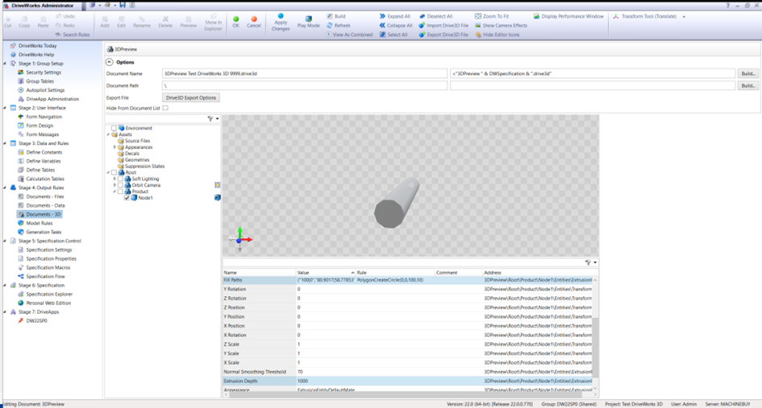Open the tree filter dropdown
Image resolution: width=762 pixels, height=408 pixels.
pos(217,119)
